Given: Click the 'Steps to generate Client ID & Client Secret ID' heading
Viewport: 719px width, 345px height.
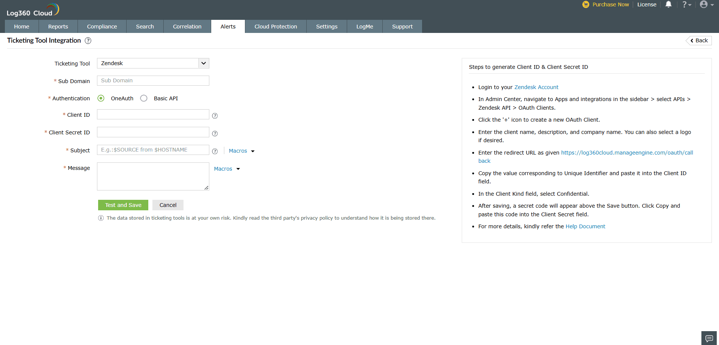Looking at the screenshot, I should click(528, 67).
